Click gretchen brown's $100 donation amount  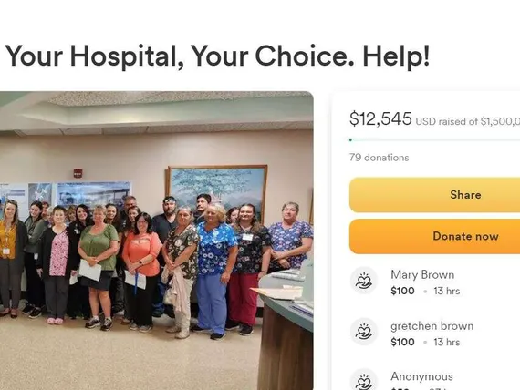pyautogui.click(x=402, y=342)
